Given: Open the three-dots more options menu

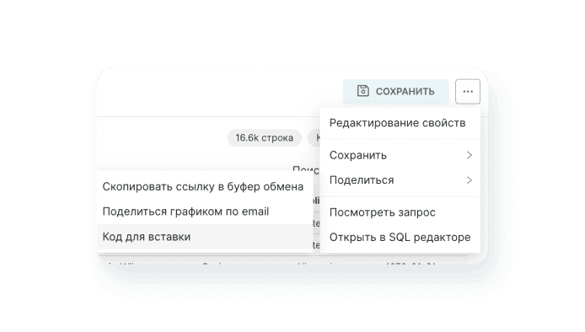Looking at the screenshot, I should [468, 91].
